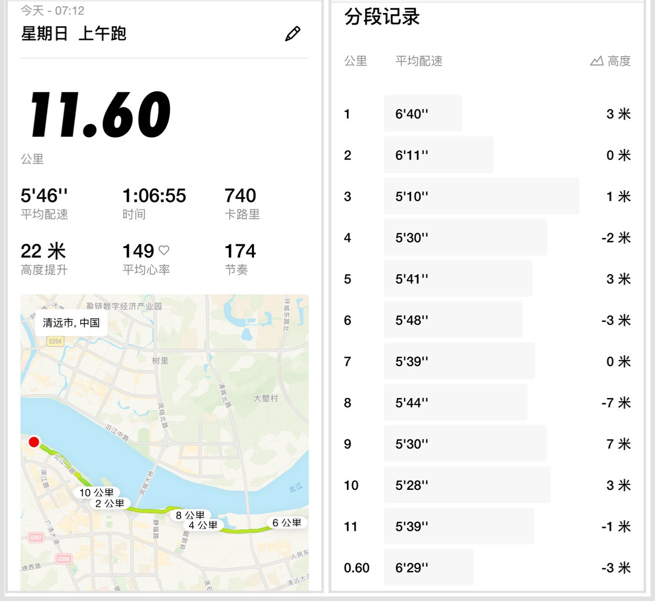Click the S355 road shield on map
Viewport: 655px width, 601px height.
click(x=63, y=559)
